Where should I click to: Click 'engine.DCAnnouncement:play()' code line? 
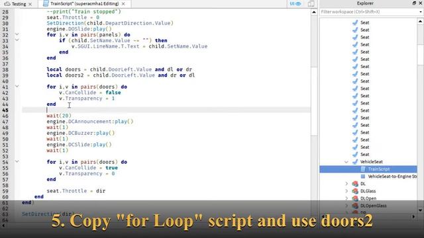click(90, 122)
